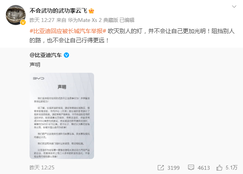Open the BYD 声明 statement image
The width and height of the screenshot is (243, 174).
coord(62,116)
